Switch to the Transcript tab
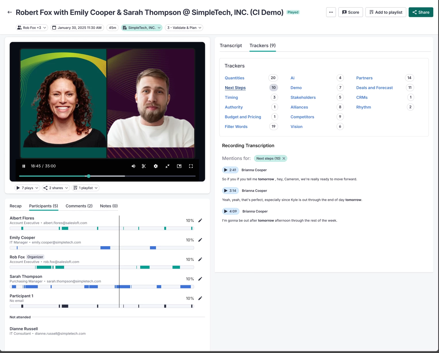This screenshot has height=353, width=439. click(231, 46)
